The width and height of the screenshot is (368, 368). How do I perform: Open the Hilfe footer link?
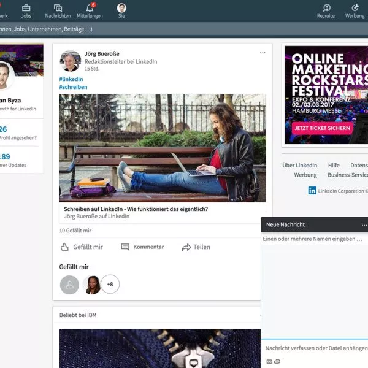pyautogui.click(x=334, y=166)
